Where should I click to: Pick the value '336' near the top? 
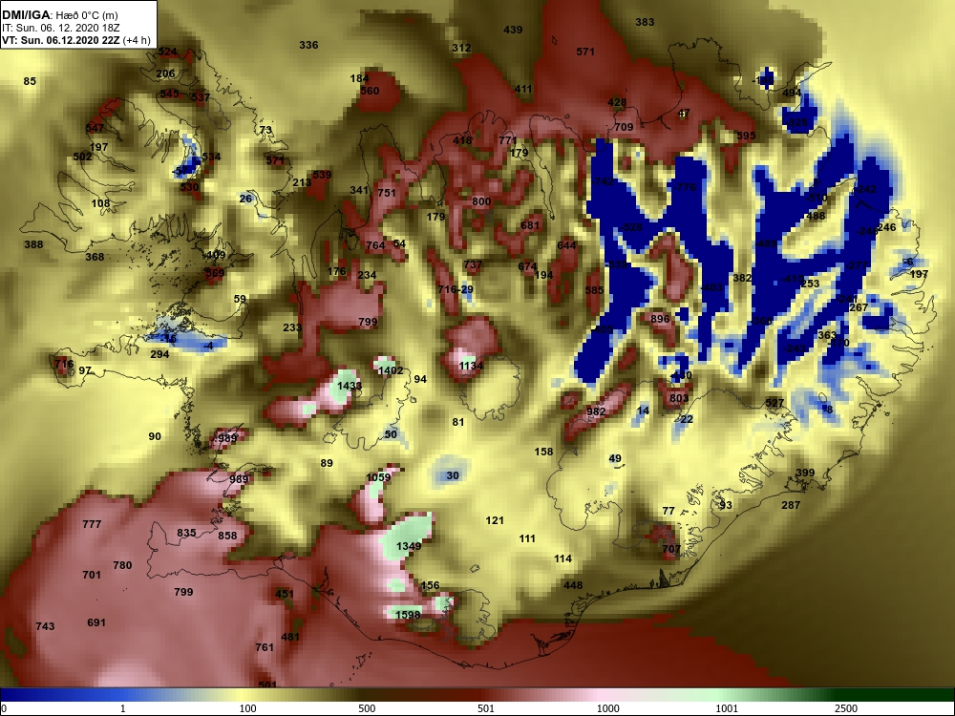[308, 45]
